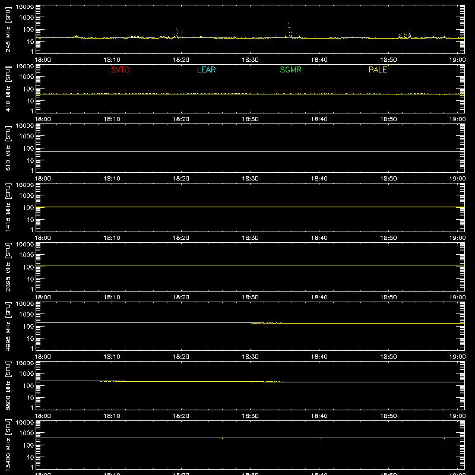Click 18:00 time label under 245 MHz panel

pyautogui.click(x=43, y=60)
